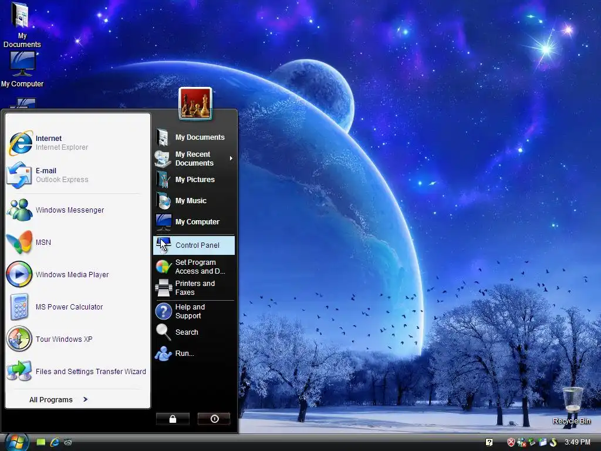Open the red security shield alert
This screenshot has height=451, width=601.
coord(511,442)
